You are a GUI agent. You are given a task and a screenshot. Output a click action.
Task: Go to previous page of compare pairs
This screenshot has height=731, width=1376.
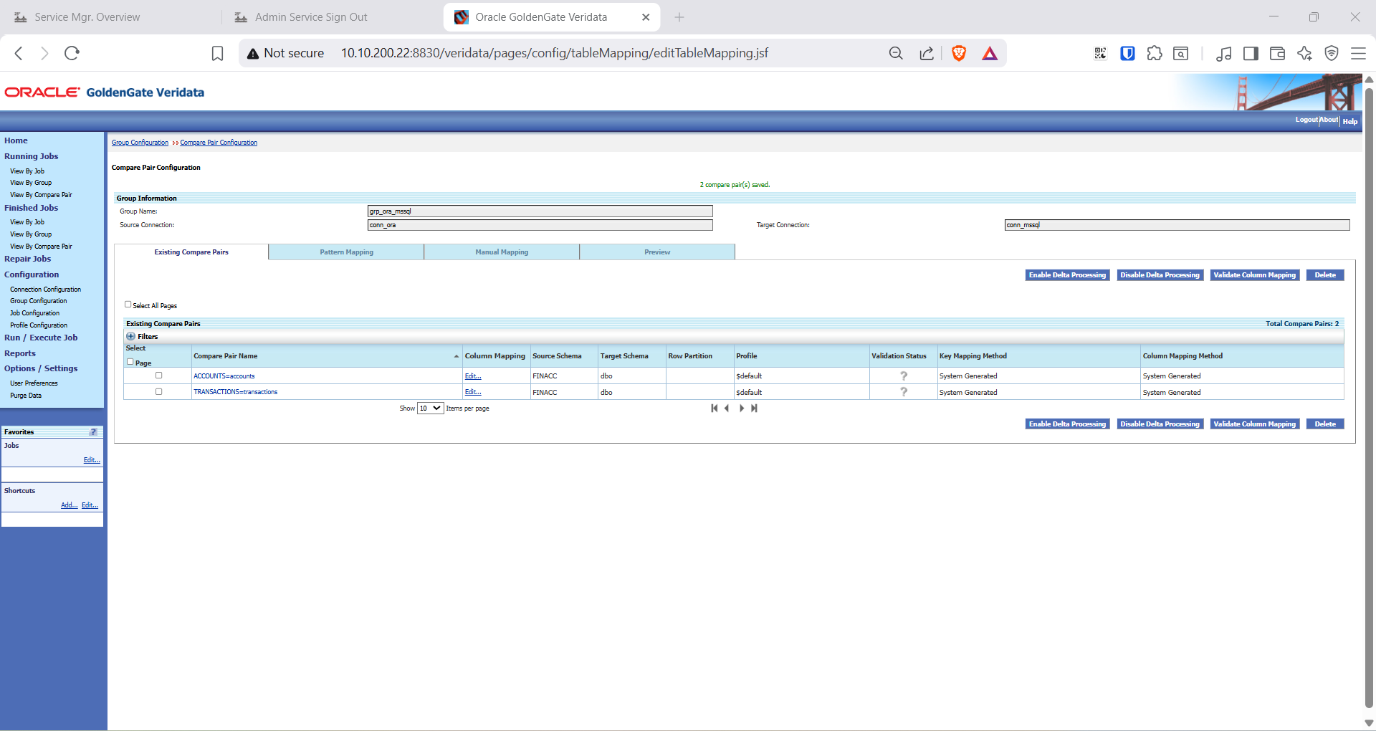pos(727,408)
